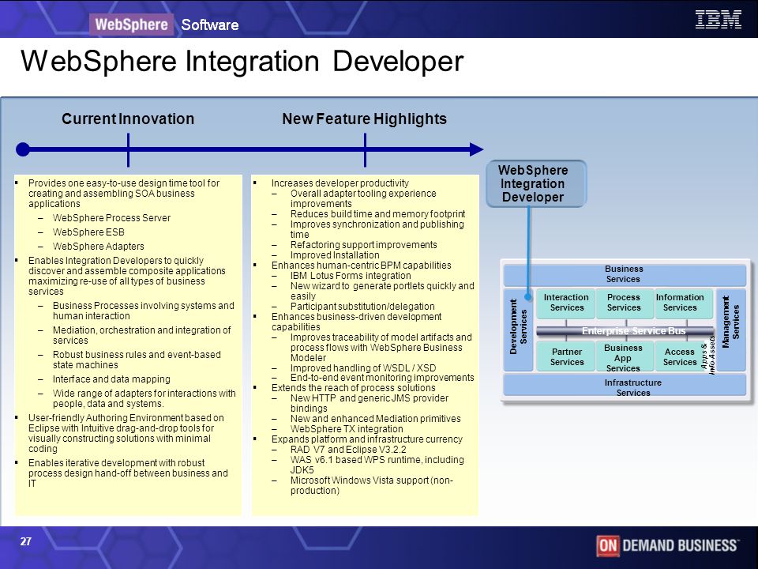Click the WebSphere badge in header
The width and height of the screenshot is (758, 569).
(131, 24)
